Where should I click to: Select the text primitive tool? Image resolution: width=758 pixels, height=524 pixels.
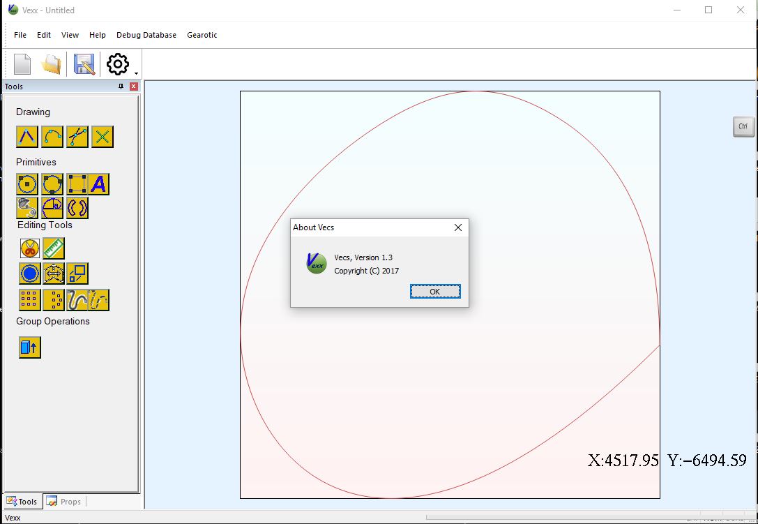[98, 184]
